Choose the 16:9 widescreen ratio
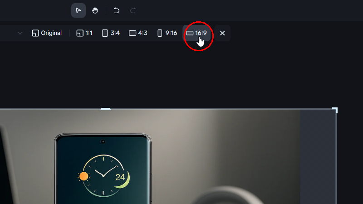The width and height of the screenshot is (363, 204). (x=196, y=33)
